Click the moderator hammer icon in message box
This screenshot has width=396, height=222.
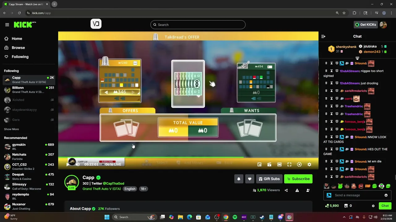(329, 195)
